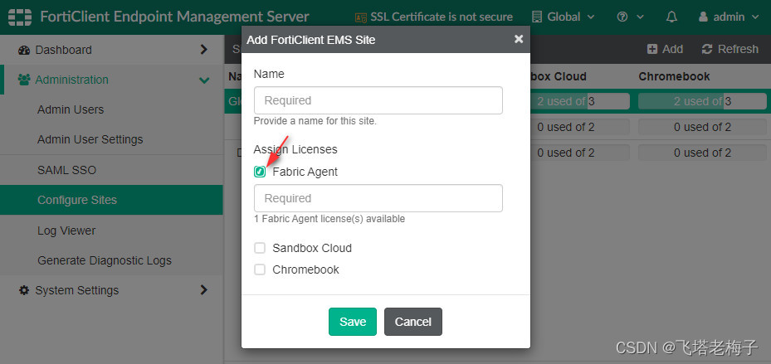This screenshot has height=364, width=771.
Task: Click the 'Assign Licenses' label
Action: 295,149
